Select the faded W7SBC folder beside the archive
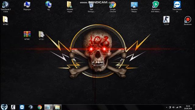 (x=41, y=35)
